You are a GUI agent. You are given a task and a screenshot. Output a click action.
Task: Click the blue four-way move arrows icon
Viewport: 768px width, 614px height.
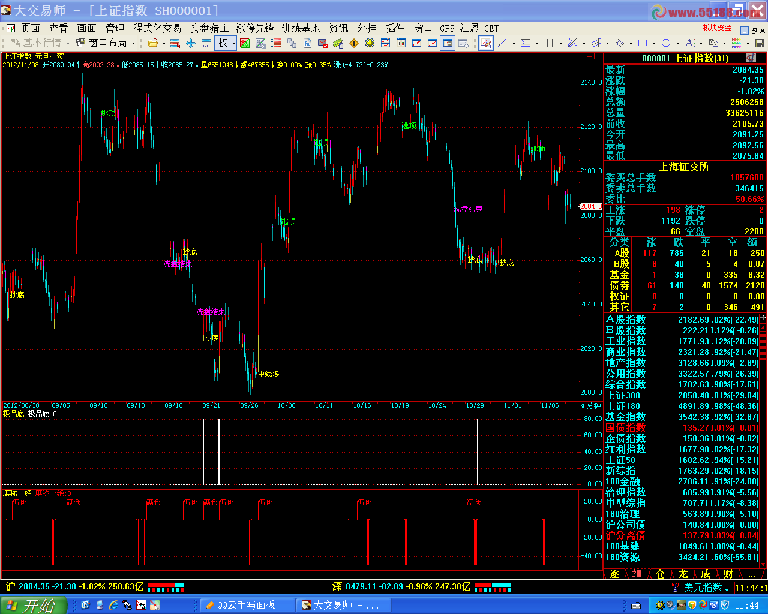(191, 43)
